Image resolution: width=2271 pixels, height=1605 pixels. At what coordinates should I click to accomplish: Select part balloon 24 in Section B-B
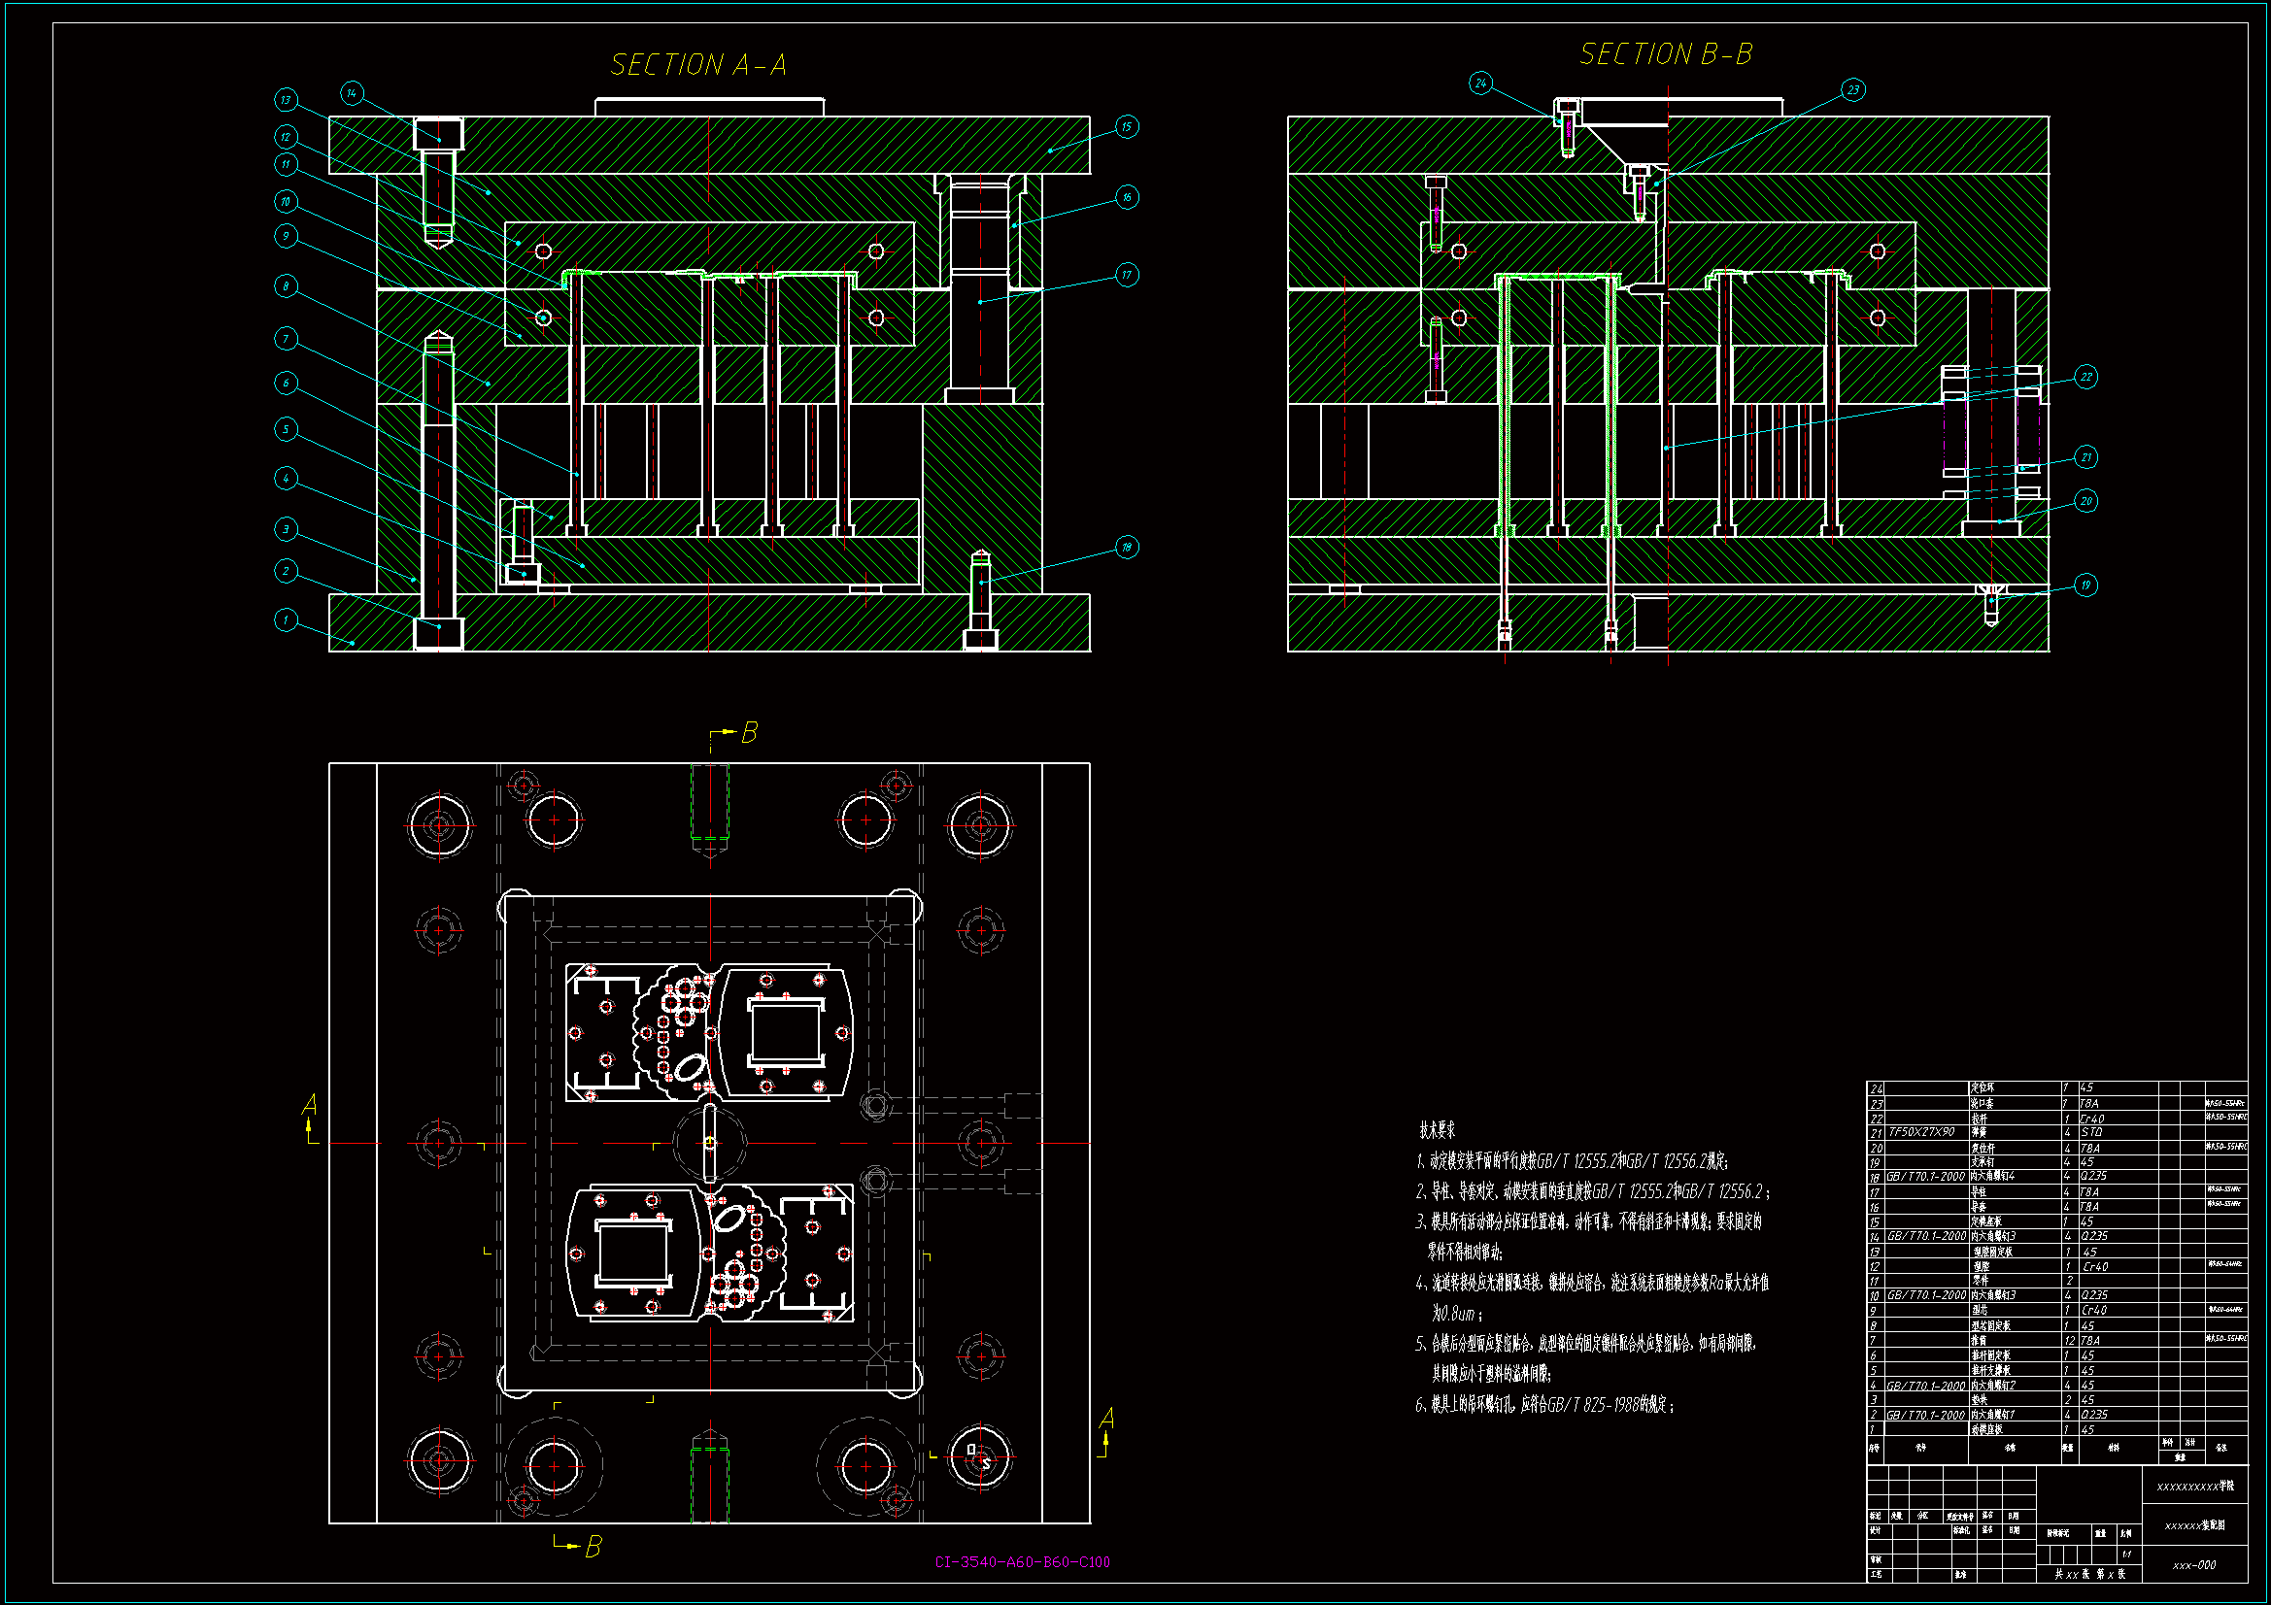[x=1479, y=84]
